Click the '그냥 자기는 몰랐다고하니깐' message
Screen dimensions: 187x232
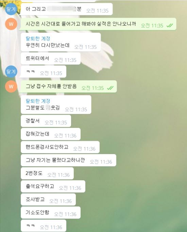68,160
